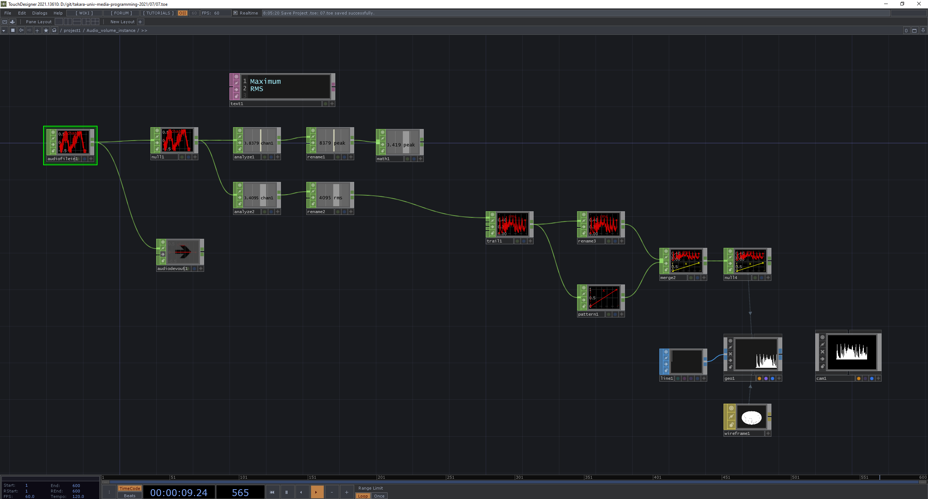Click the bookmark star icon in path bar
928x499 pixels.
(x=46, y=30)
